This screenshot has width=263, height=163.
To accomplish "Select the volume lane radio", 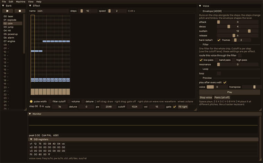I will (69, 101).
